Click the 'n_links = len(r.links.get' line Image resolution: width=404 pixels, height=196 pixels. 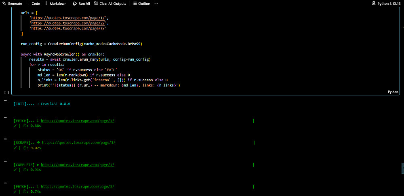pos(103,80)
